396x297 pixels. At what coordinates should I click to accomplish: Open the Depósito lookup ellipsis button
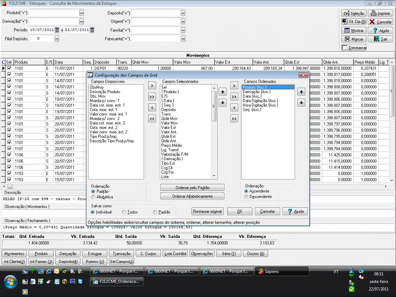pos(183,13)
